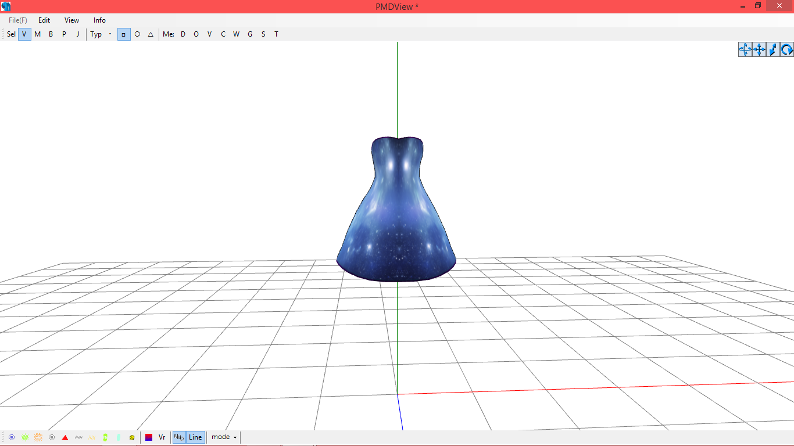Click the Sel label in toolbar
Screen dimensions: 794x446
pyautogui.click(x=12, y=34)
